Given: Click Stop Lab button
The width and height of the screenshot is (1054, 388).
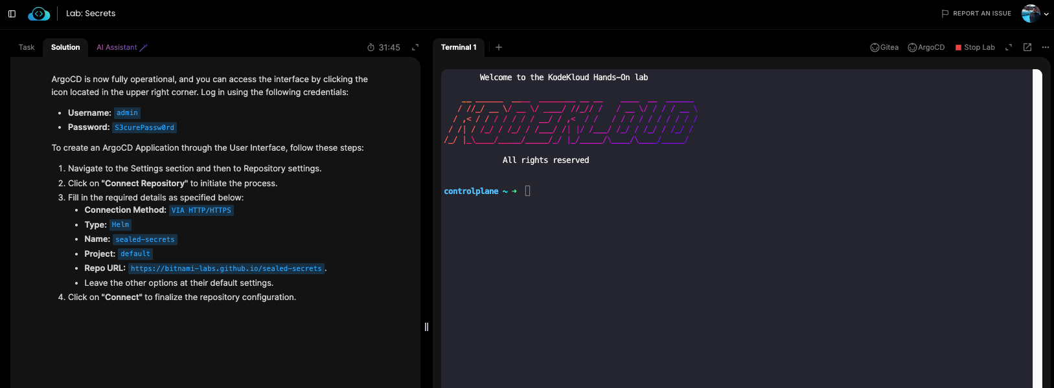Looking at the screenshot, I should click(x=975, y=47).
